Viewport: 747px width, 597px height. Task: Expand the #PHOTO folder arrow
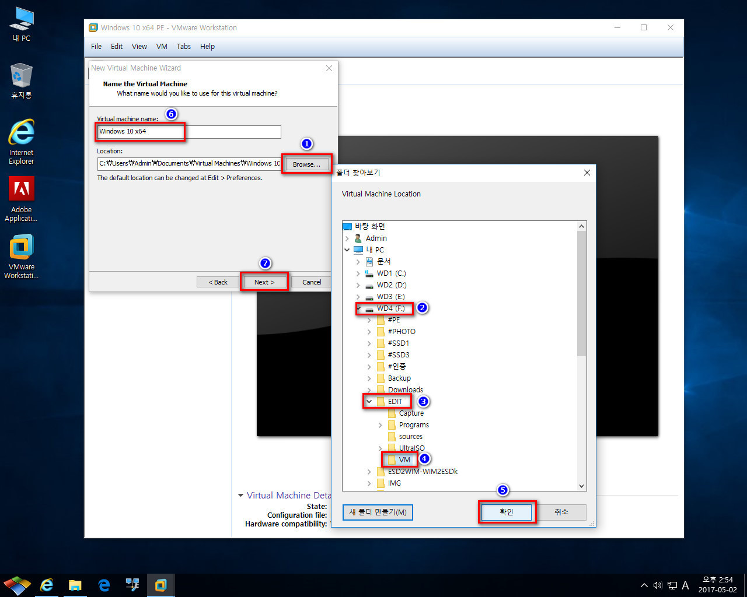tap(369, 331)
